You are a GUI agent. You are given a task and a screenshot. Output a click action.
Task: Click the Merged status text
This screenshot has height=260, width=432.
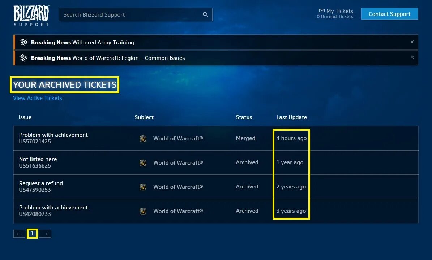[245, 138]
